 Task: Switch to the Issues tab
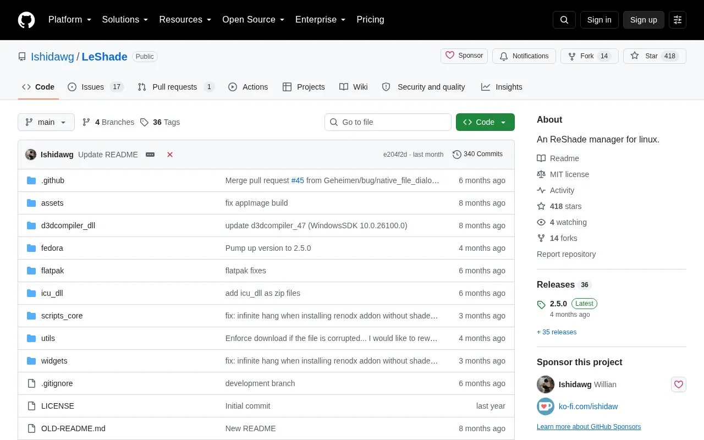[x=96, y=87]
